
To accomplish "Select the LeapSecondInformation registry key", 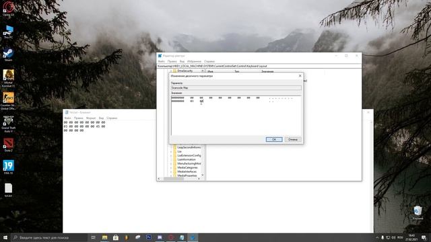I will tap(189, 147).
